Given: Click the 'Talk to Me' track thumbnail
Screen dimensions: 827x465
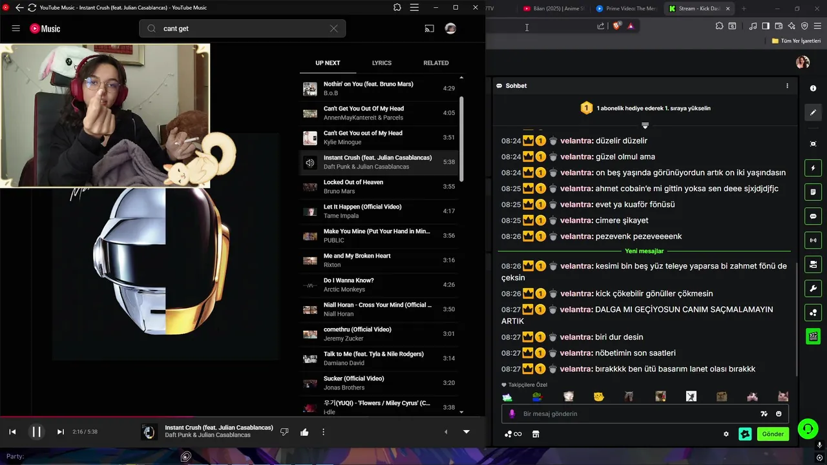Looking at the screenshot, I should point(310,358).
